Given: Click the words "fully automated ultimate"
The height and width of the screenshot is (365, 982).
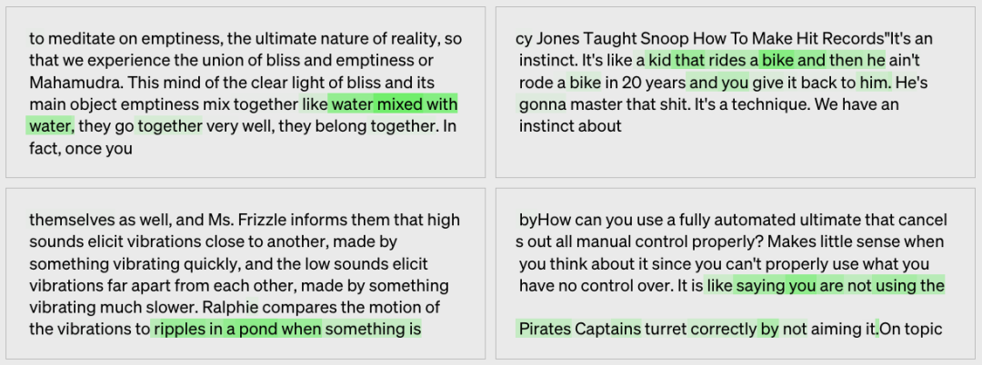Looking at the screenshot, I should click(x=700, y=220).
